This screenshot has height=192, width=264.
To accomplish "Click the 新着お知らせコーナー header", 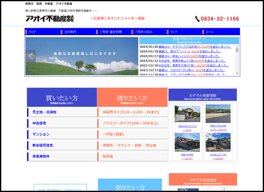I will [189, 40].
